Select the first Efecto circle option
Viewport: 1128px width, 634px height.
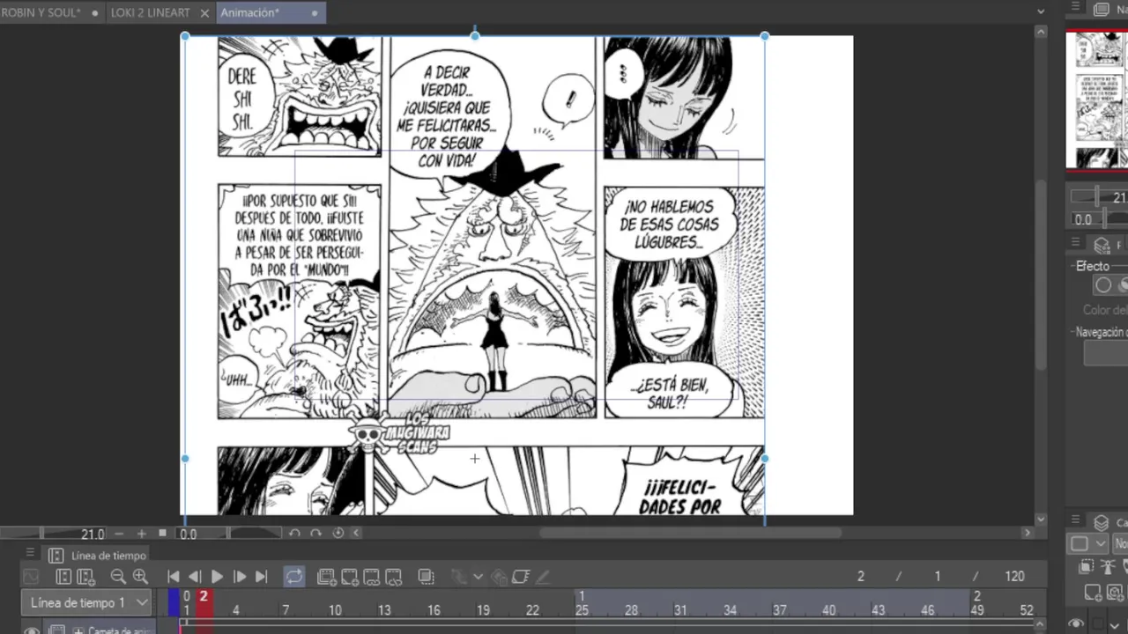[x=1103, y=285]
